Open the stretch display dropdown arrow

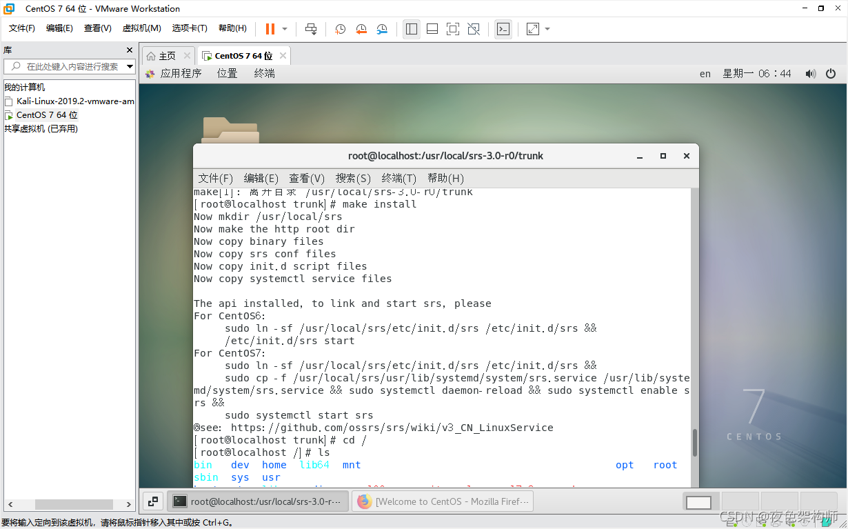547,29
